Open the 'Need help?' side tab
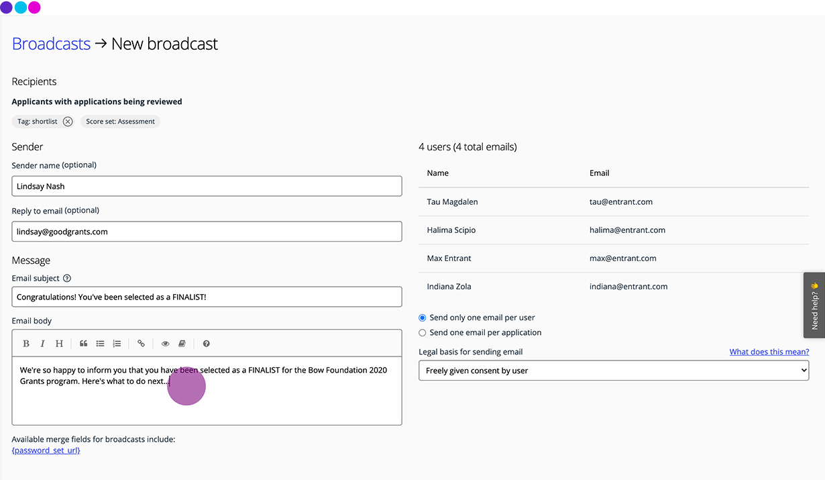Screen dimensions: 825x480 point(814,305)
